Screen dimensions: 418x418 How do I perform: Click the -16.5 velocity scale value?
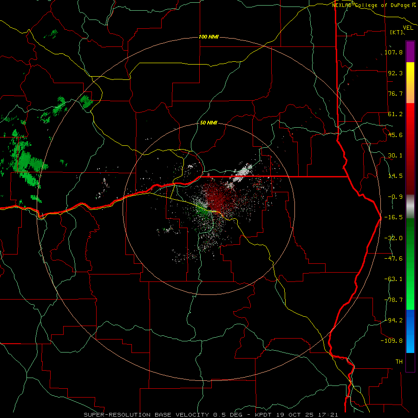394,217
